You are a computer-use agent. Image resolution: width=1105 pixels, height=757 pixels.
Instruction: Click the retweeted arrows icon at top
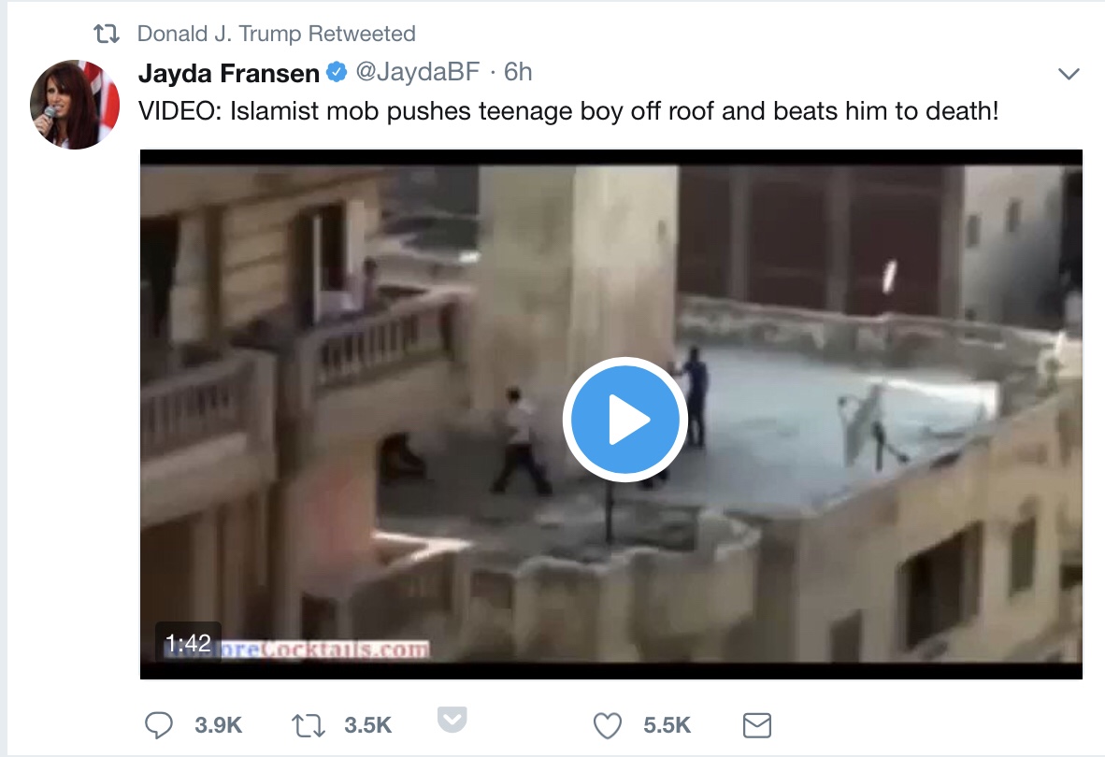coord(107,34)
